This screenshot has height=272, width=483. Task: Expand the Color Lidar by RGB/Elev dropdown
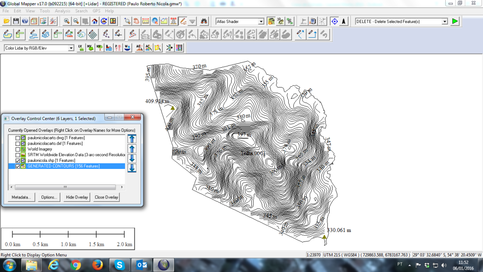click(x=71, y=48)
